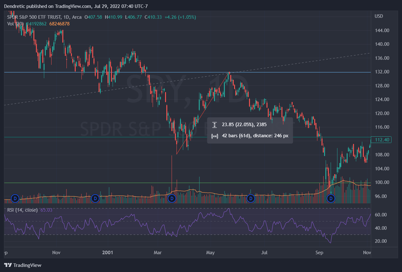The height and width of the screenshot is (272, 402).
Task: Click the dividend D marker nearest the Jul label
Action: 251,199
